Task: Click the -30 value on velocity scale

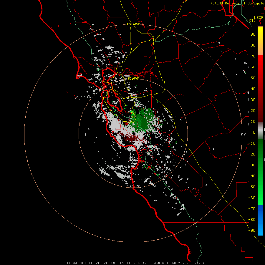Action: pos(252,165)
